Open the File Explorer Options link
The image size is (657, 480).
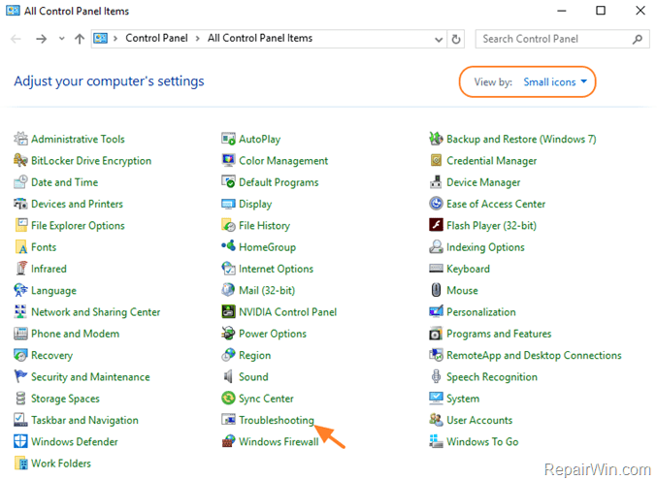coord(78,226)
